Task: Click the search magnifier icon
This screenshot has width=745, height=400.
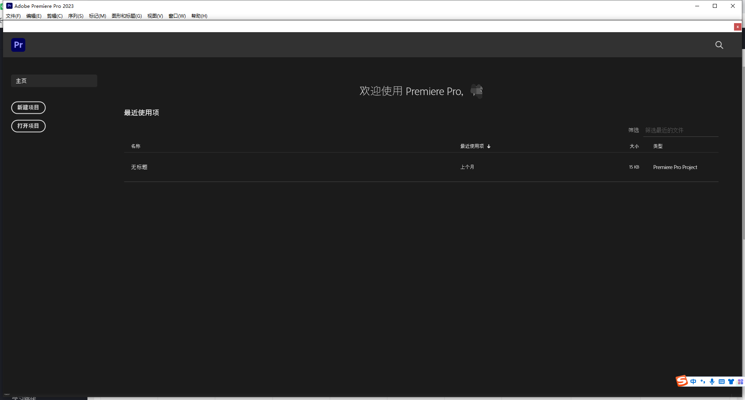Action: pyautogui.click(x=719, y=45)
